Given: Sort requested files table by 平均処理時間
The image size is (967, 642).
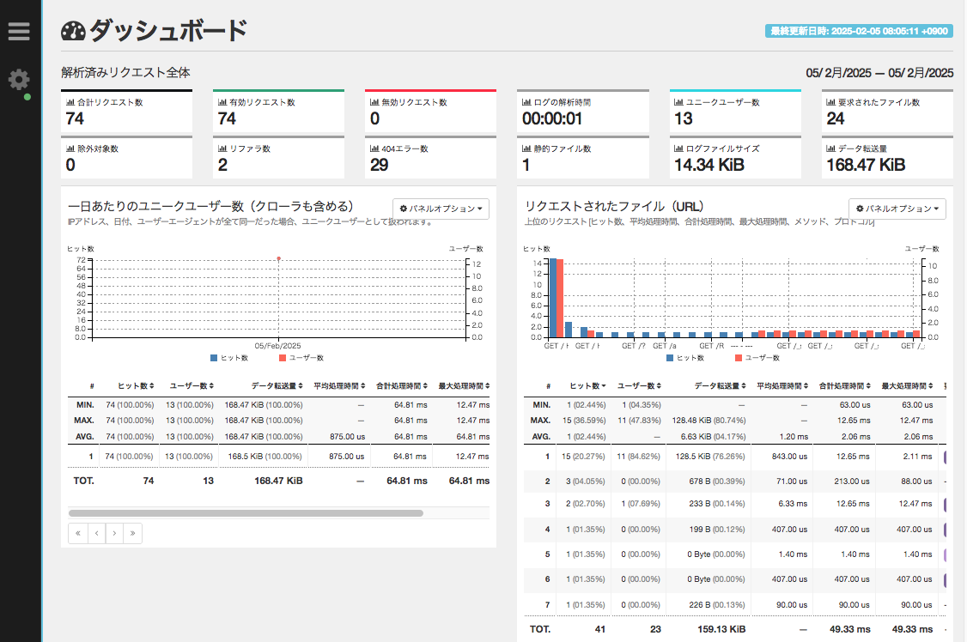Looking at the screenshot, I should pos(778,386).
